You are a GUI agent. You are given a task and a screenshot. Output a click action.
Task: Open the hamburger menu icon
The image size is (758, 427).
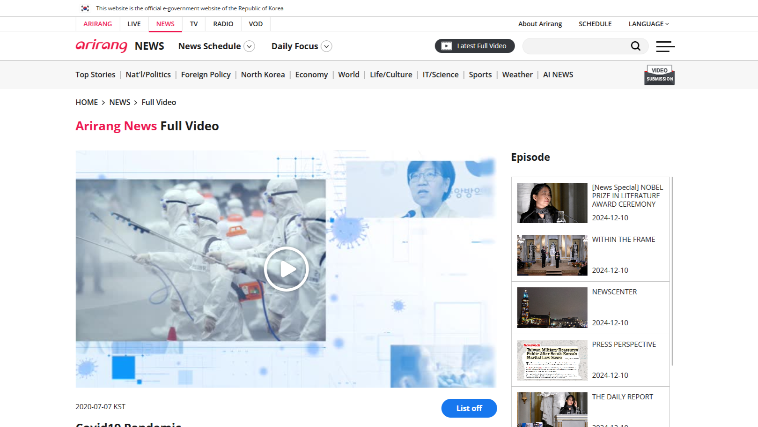(665, 46)
